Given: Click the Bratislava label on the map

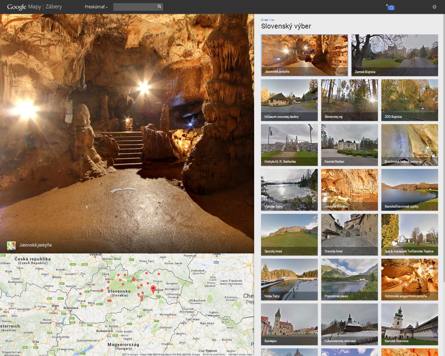Looking at the screenshot, I should pyautogui.click(x=71, y=308).
